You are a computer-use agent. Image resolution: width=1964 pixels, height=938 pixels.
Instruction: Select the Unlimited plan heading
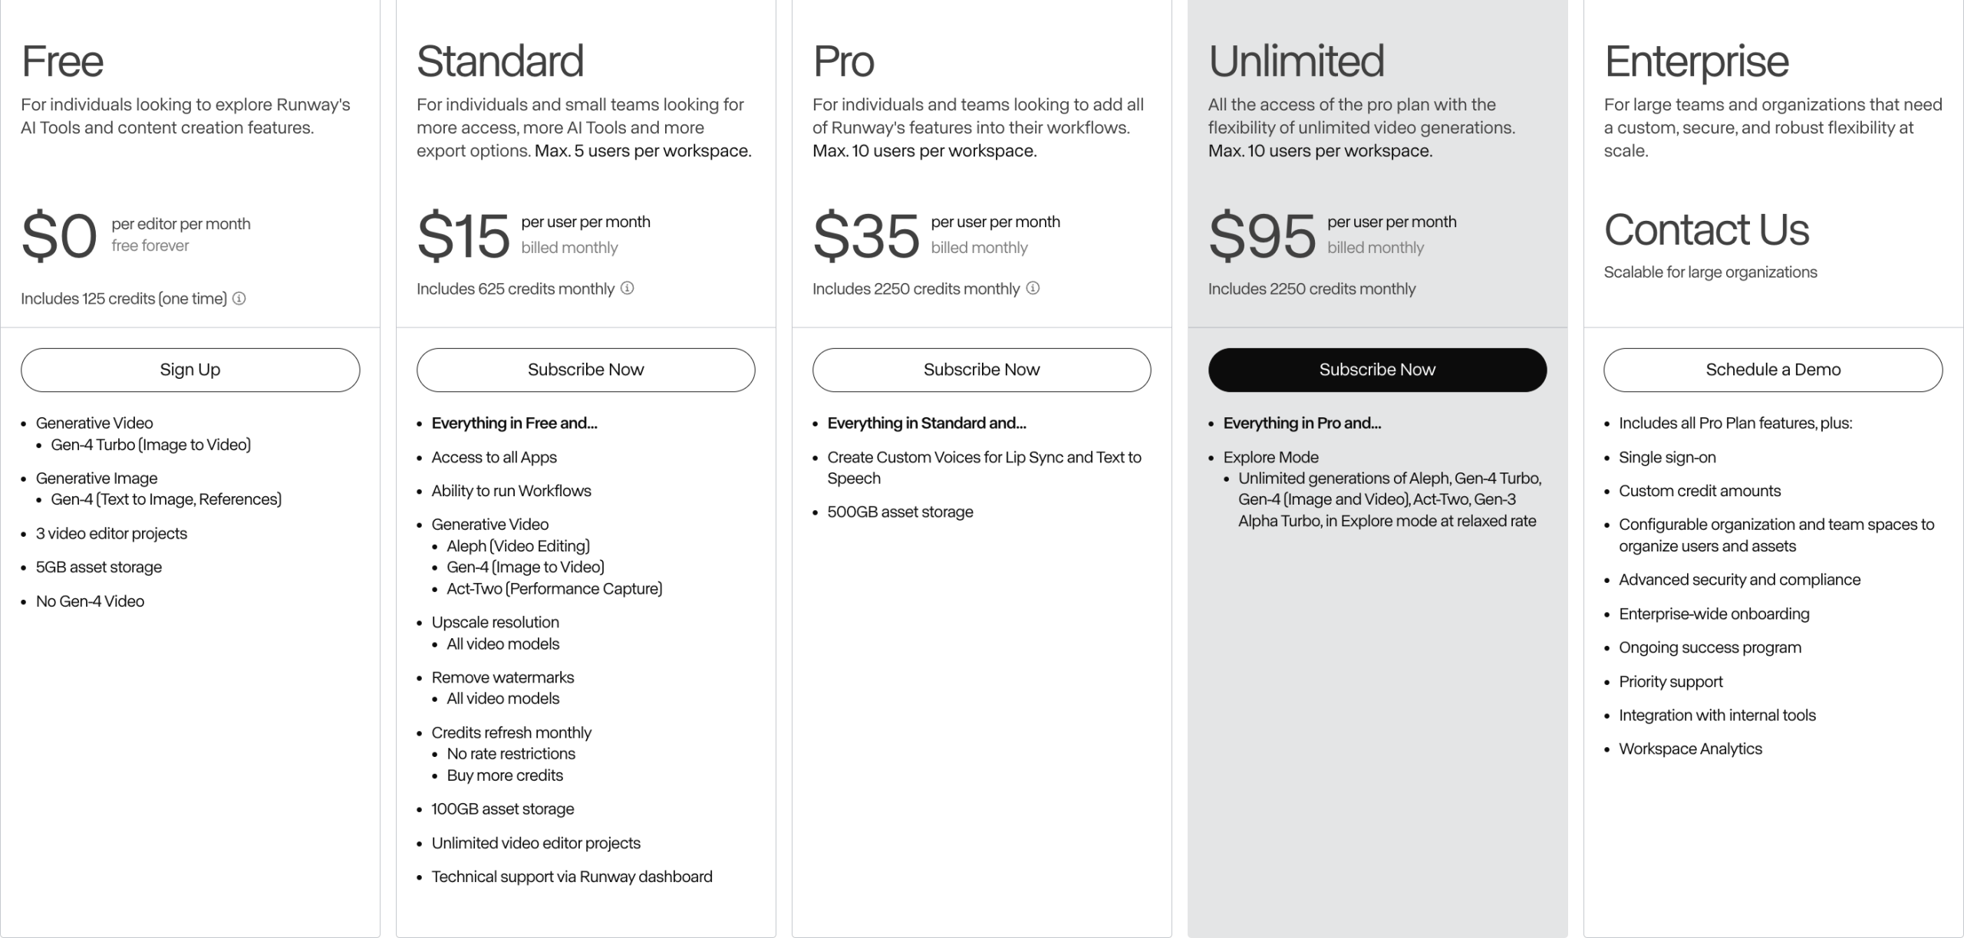pyautogui.click(x=1297, y=61)
